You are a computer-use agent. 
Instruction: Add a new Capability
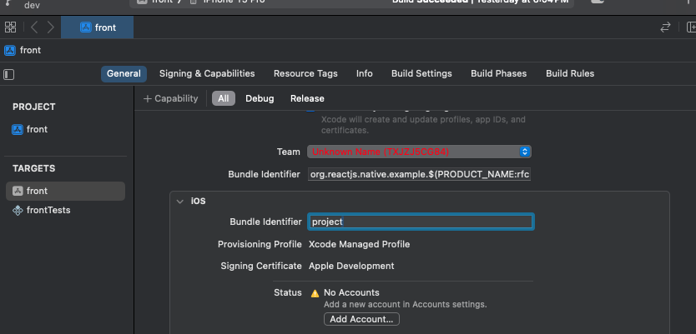pyautogui.click(x=170, y=98)
